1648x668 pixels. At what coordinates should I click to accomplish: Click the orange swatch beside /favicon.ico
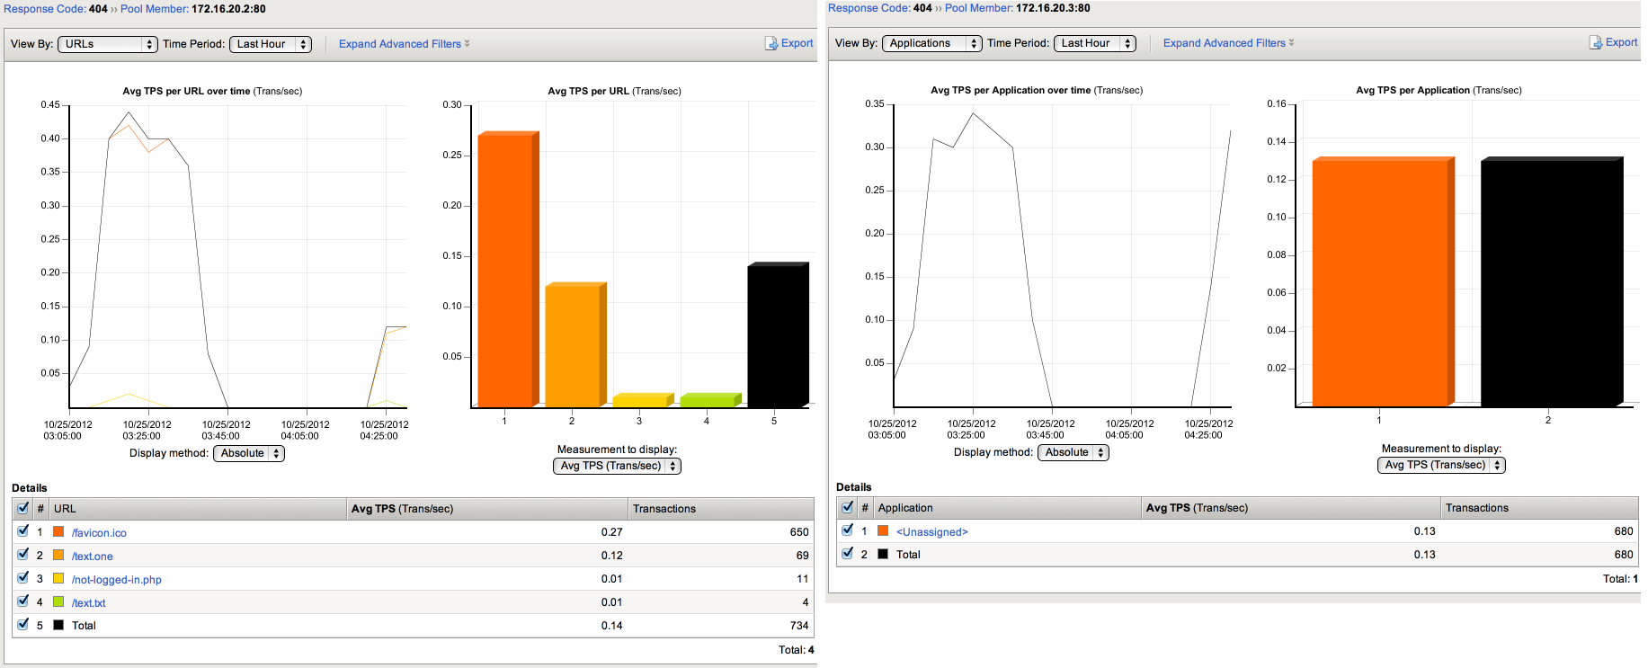58,532
